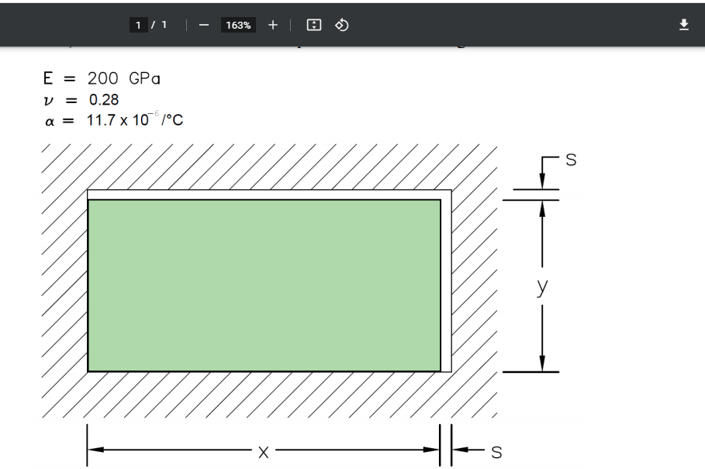Click the 's' gap label above y dimension
This screenshot has width=705, height=469.
coord(571,160)
